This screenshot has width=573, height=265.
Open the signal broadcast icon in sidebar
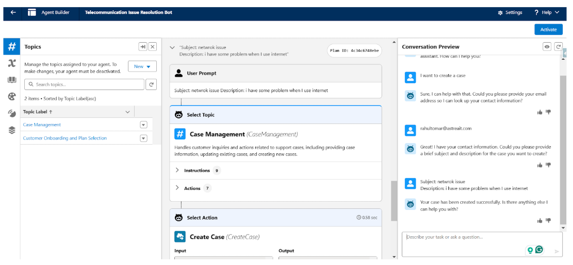[x=12, y=113]
